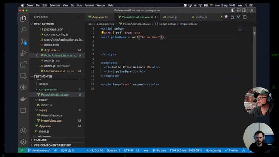Click the Explorer more actions ellipsis
Image resolution: width=279 pixels, height=157 pixels.
(79, 17)
